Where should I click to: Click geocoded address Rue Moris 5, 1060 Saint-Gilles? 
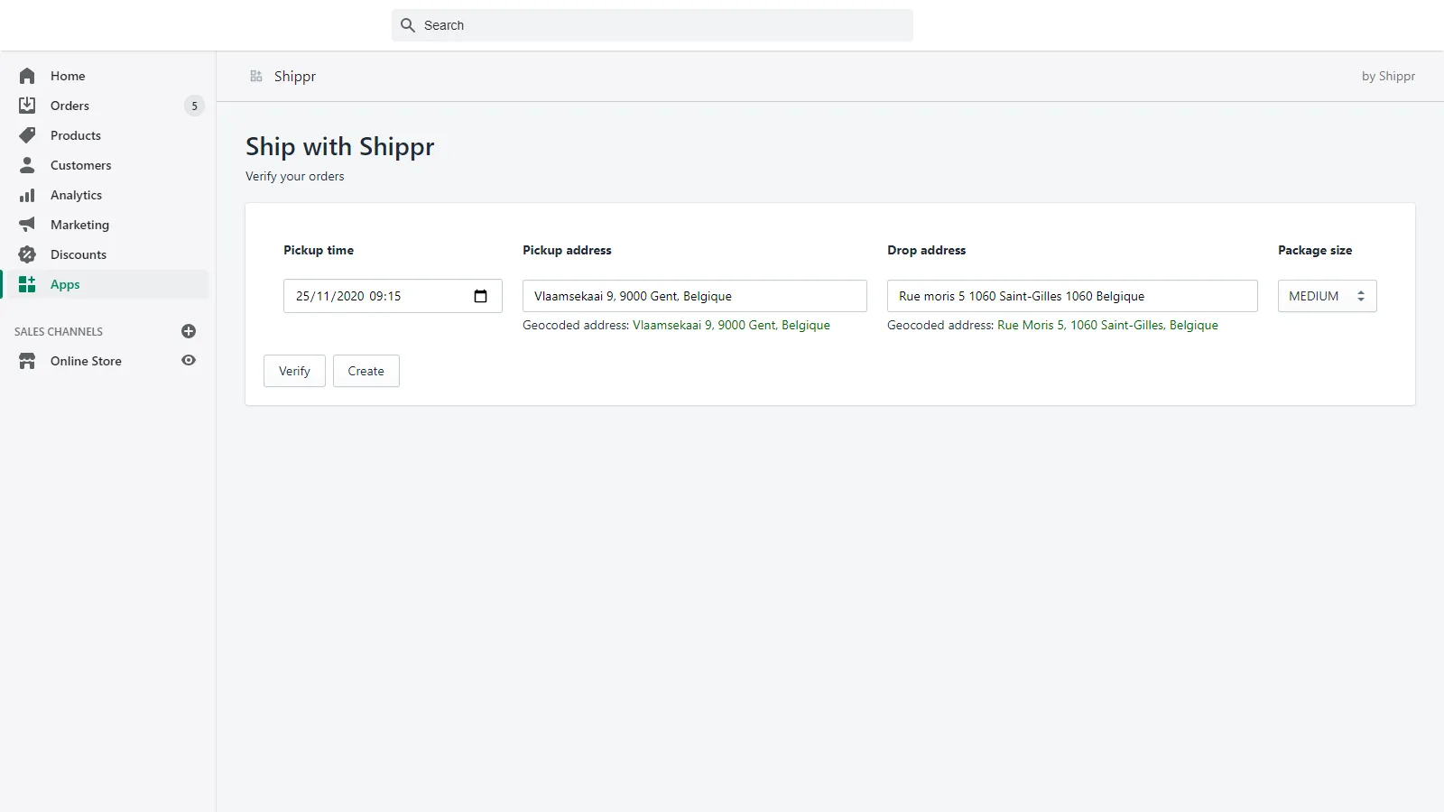point(1107,325)
